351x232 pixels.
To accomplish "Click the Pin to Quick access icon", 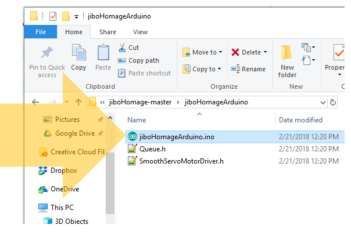I will pos(47,54).
